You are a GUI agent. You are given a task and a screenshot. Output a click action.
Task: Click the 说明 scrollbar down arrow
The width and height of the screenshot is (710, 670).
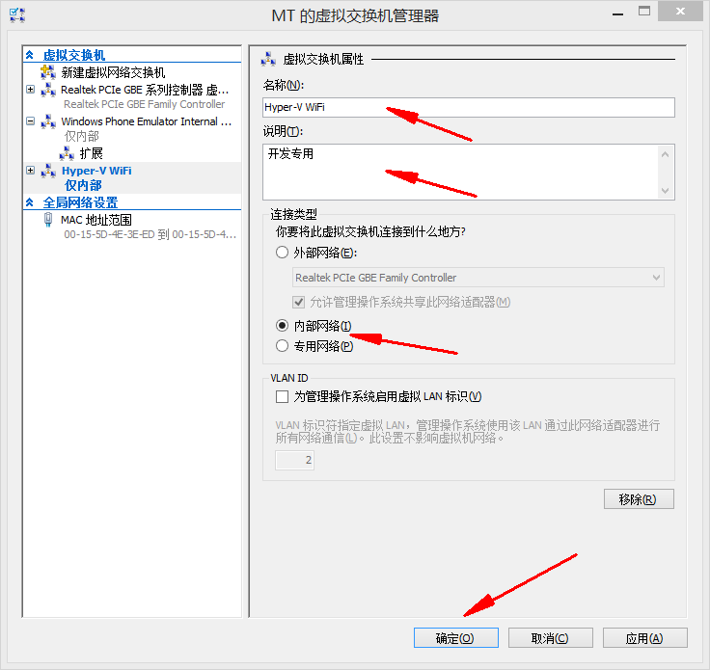coord(666,191)
